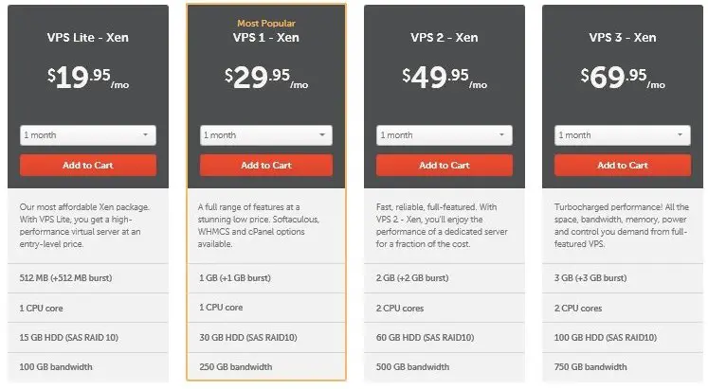708x389 pixels.
Task: Open the VPS 3 billing term dropdown
Action: pyautogui.click(x=622, y=135)
